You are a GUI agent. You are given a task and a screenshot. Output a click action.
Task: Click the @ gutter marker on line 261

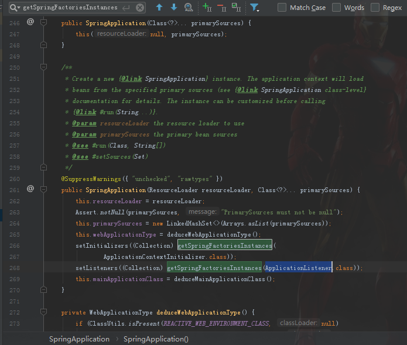30,189
